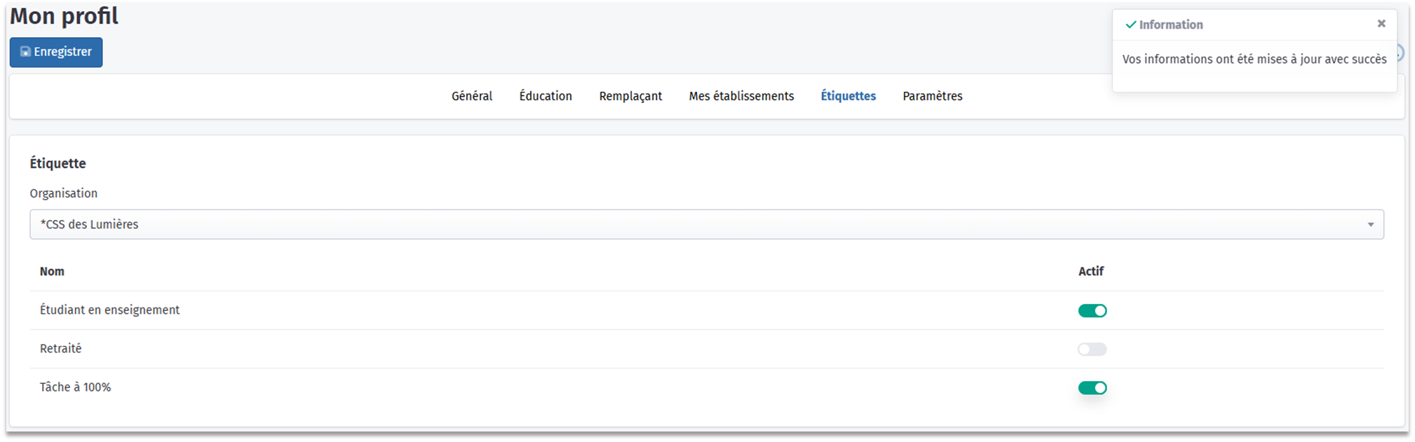Click the 'Organisation' field label

point(64,193)
